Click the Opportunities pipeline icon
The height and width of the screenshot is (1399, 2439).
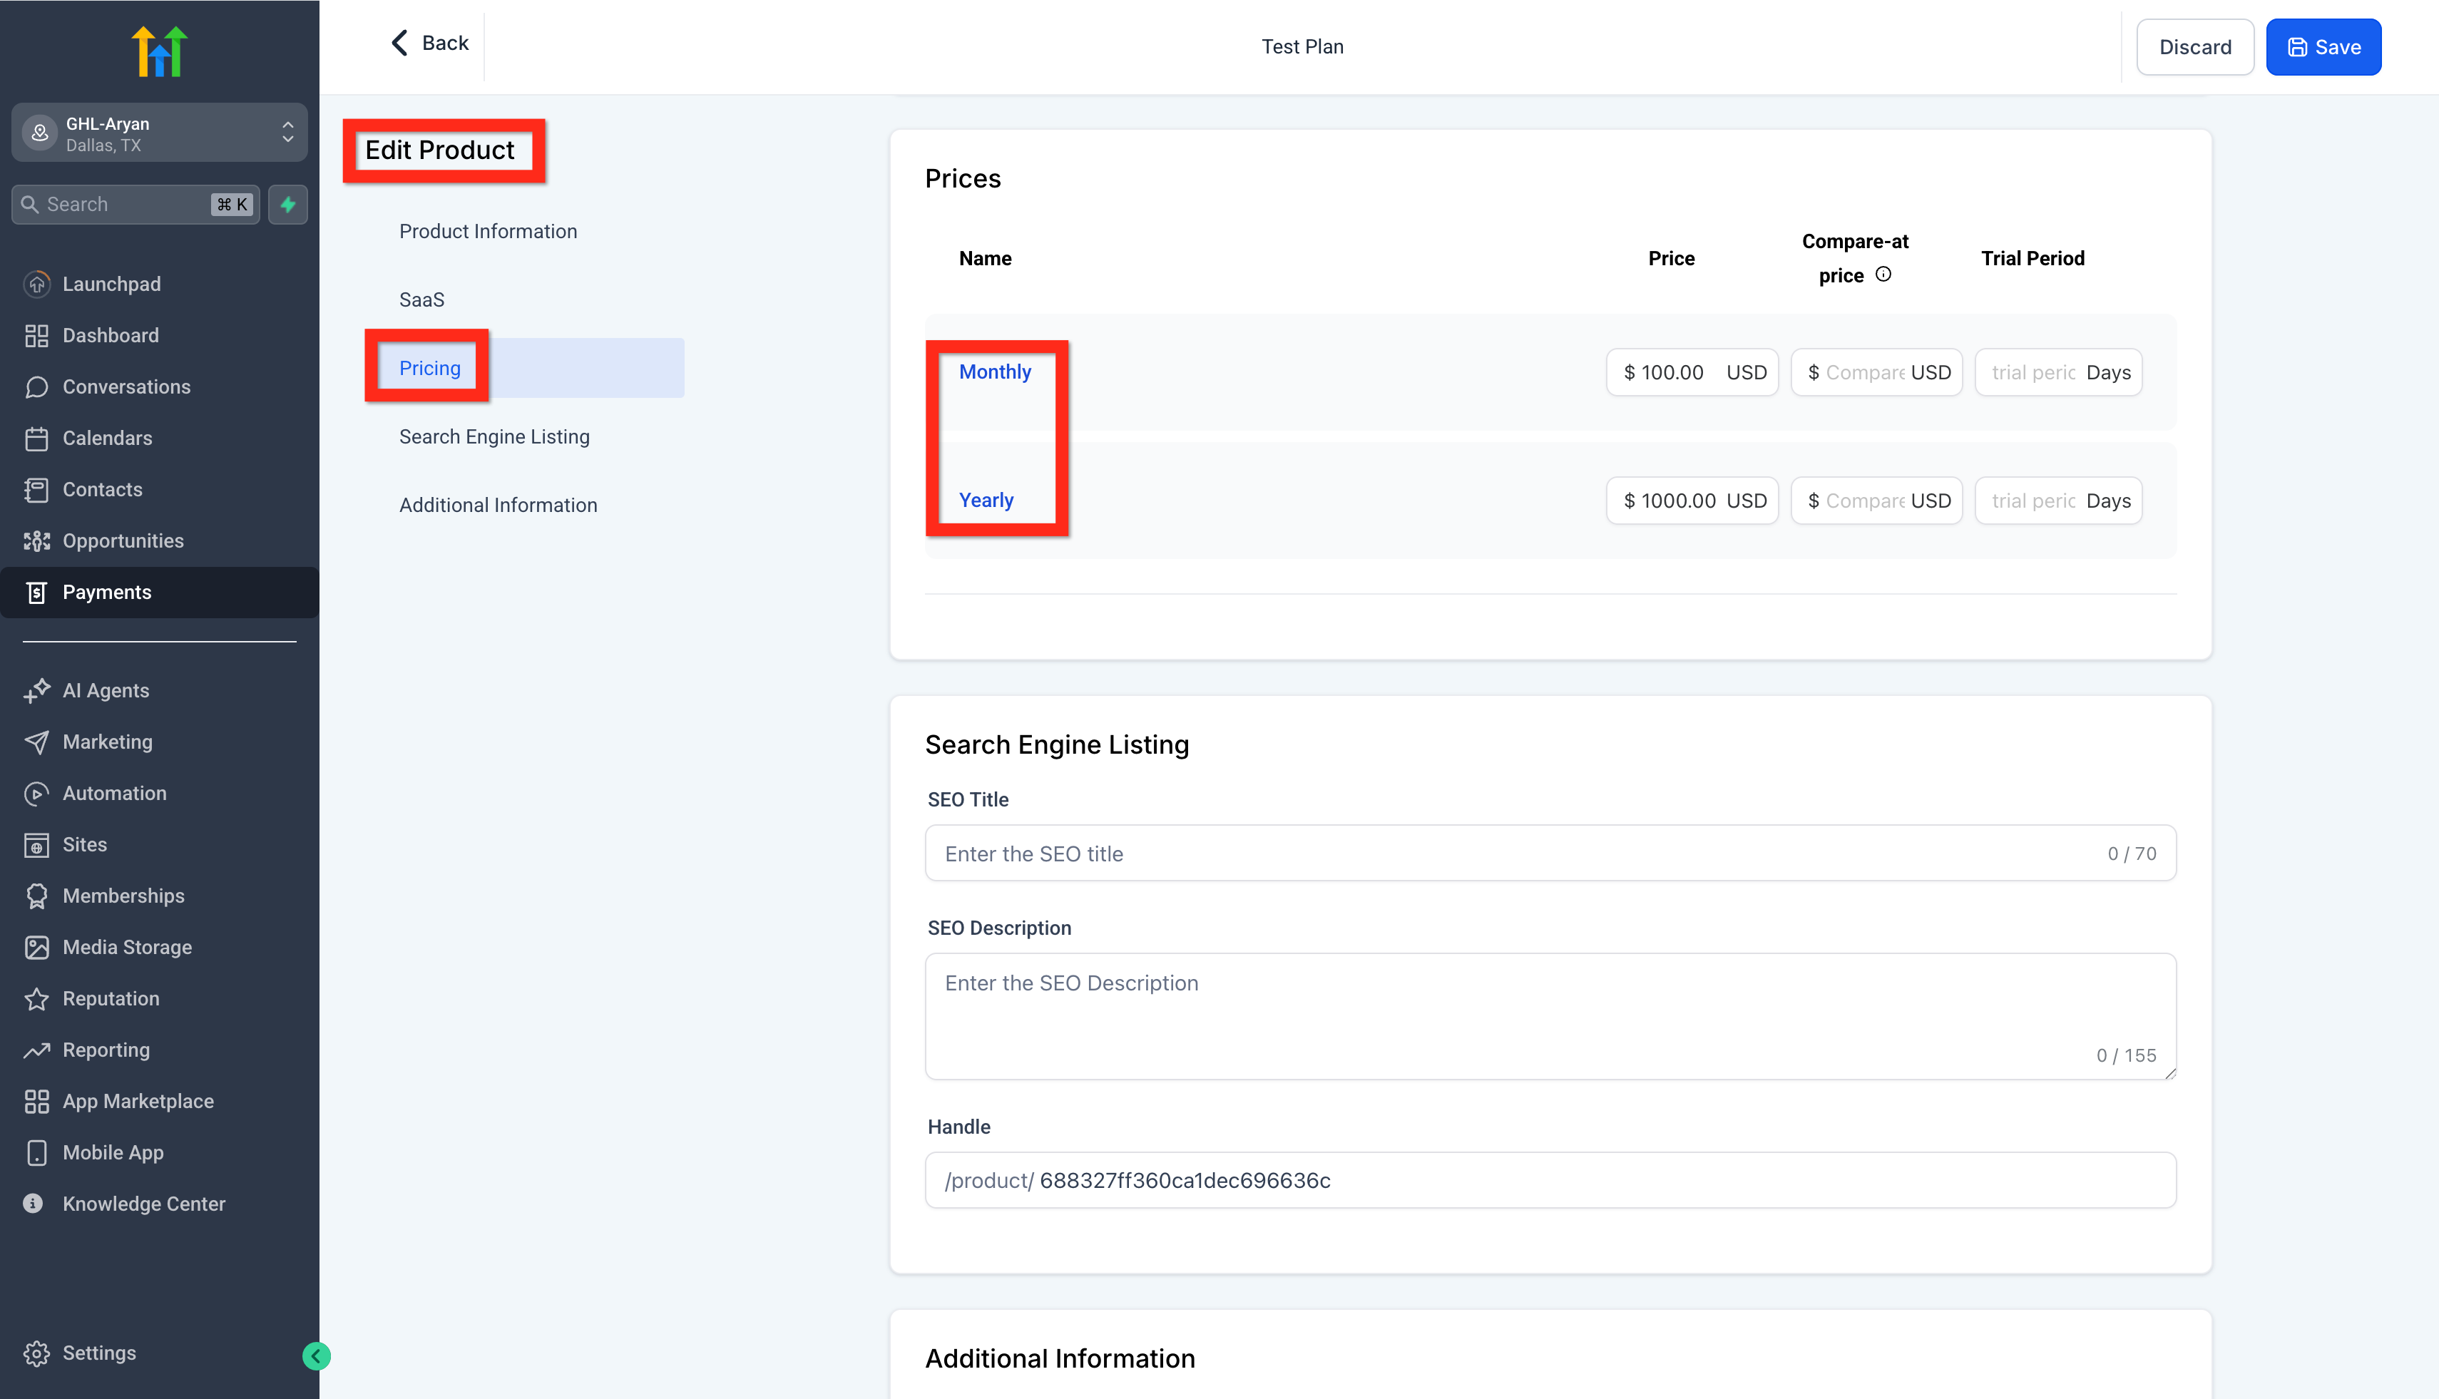[36, 541]
